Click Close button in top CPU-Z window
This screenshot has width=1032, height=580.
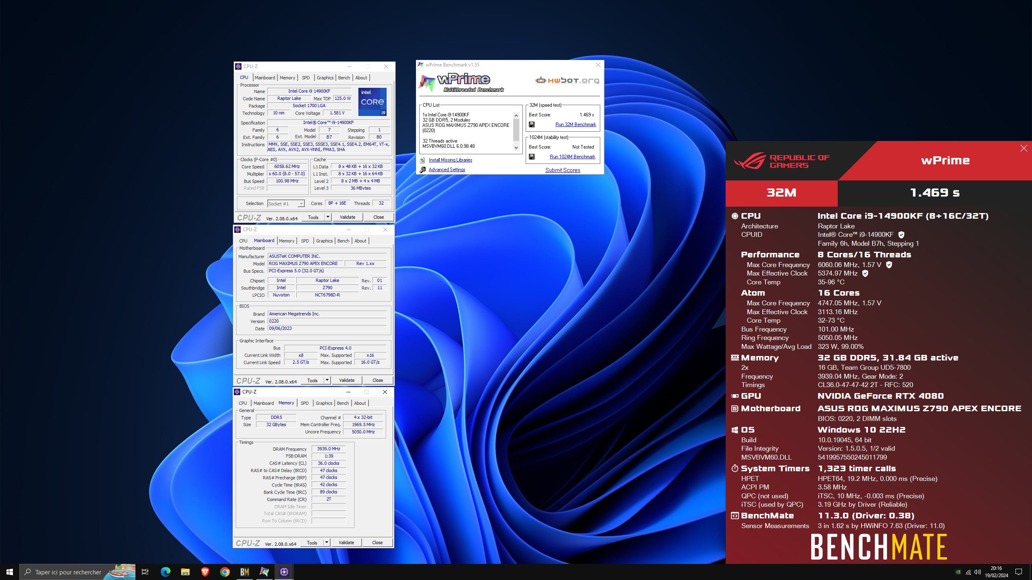pos(379,217)
